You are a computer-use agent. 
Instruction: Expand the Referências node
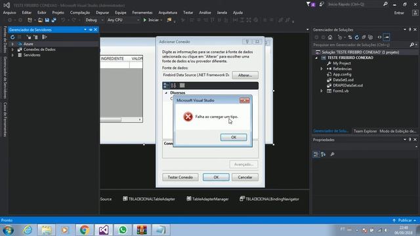pos(322,69)
